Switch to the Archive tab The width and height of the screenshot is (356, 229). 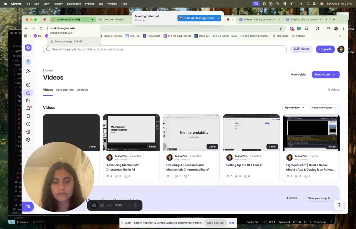82,90
